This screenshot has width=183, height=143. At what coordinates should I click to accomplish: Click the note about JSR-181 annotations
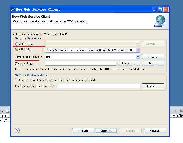(80, 69)
